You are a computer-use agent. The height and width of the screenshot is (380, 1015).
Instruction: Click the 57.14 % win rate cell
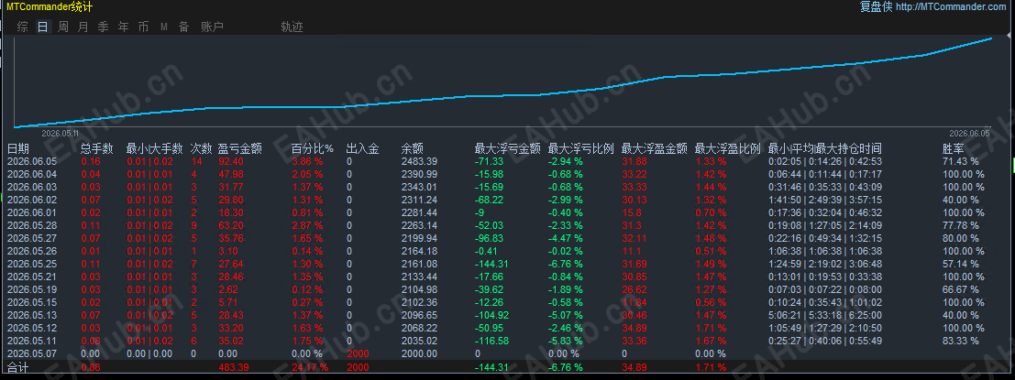[x=961, y=264]
